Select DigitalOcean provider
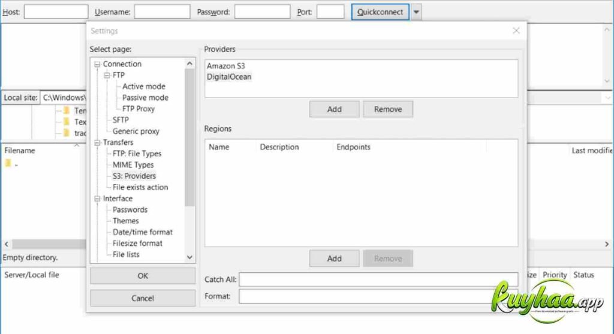The image size is (614, 334). tap(229, 77)
